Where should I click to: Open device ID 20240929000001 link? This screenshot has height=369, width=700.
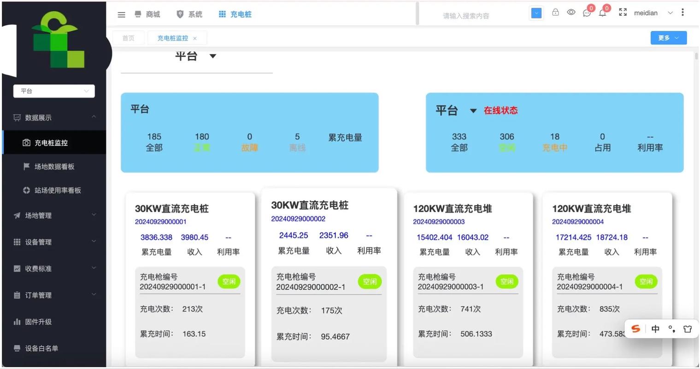pos(160,222)
